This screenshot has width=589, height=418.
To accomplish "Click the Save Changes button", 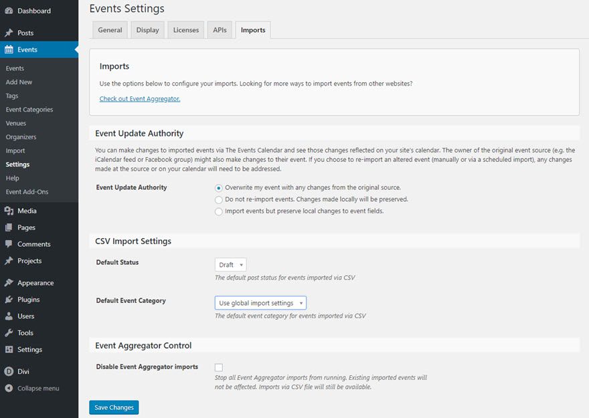I will [113, 407].
